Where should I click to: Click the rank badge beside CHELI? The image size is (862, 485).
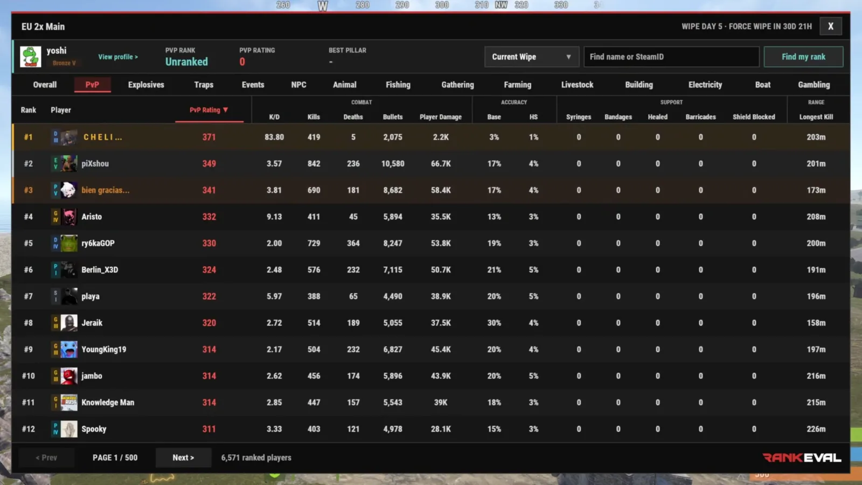[x=55, y=137]
